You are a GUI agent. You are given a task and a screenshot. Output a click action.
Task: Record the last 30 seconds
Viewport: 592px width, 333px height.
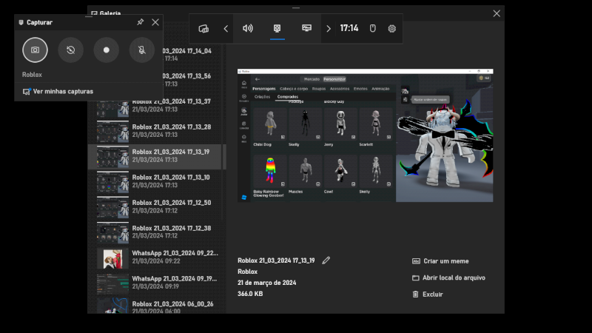pos(71,50)
